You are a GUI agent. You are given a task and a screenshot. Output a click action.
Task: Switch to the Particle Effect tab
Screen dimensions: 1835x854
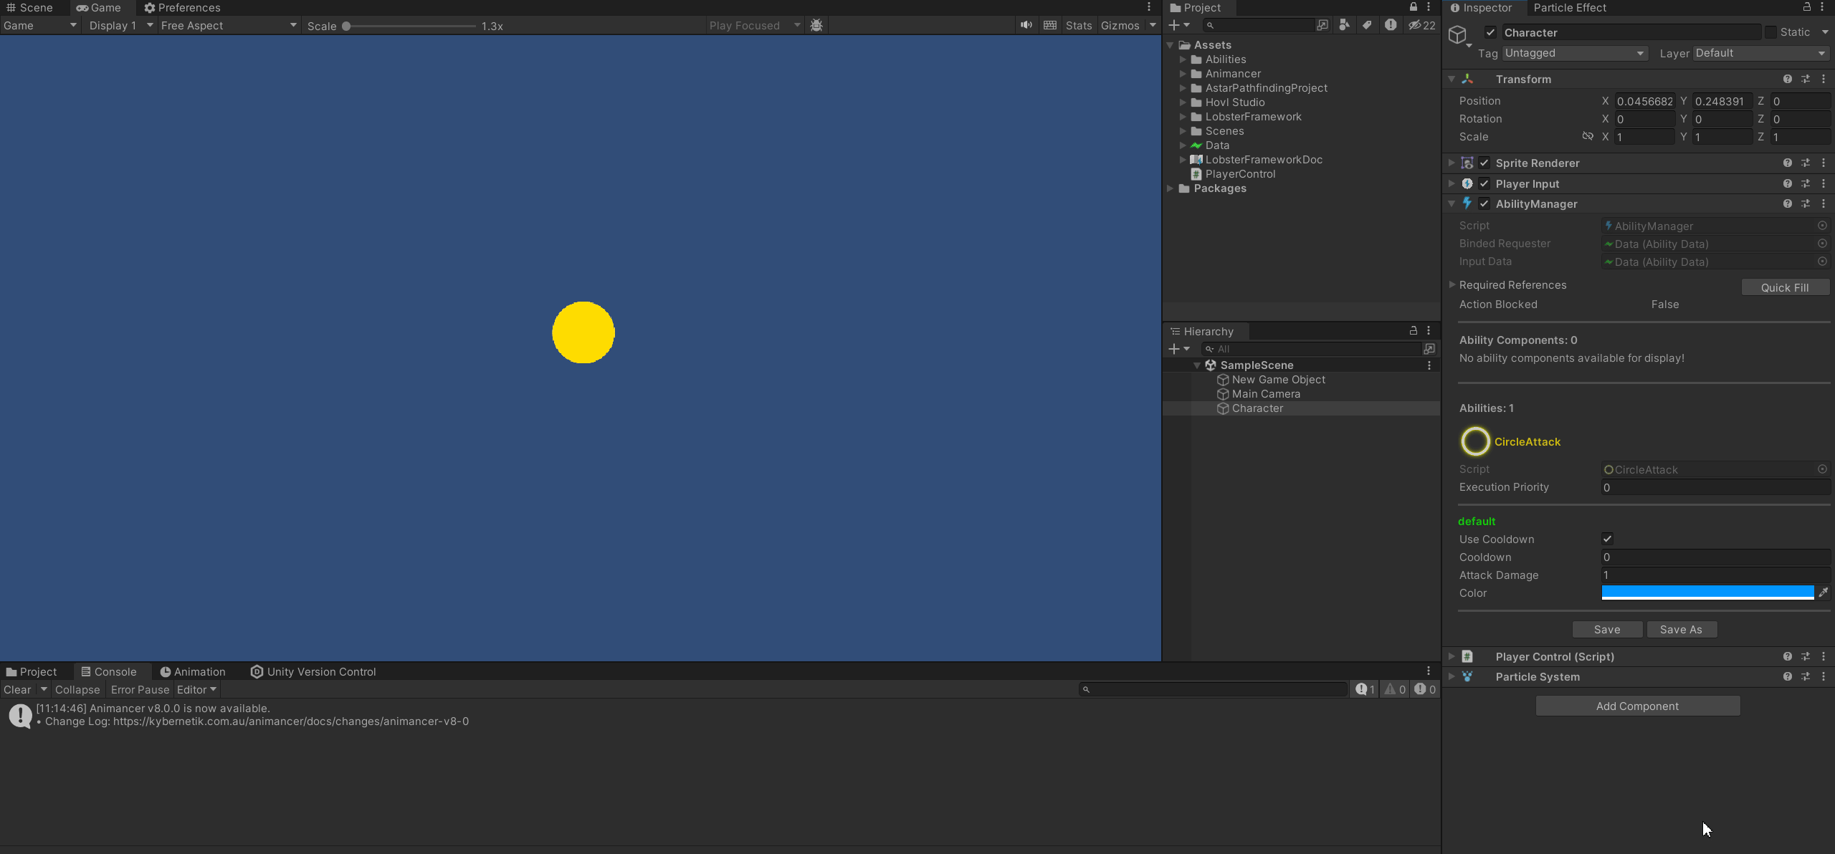tap(1570, 7)
